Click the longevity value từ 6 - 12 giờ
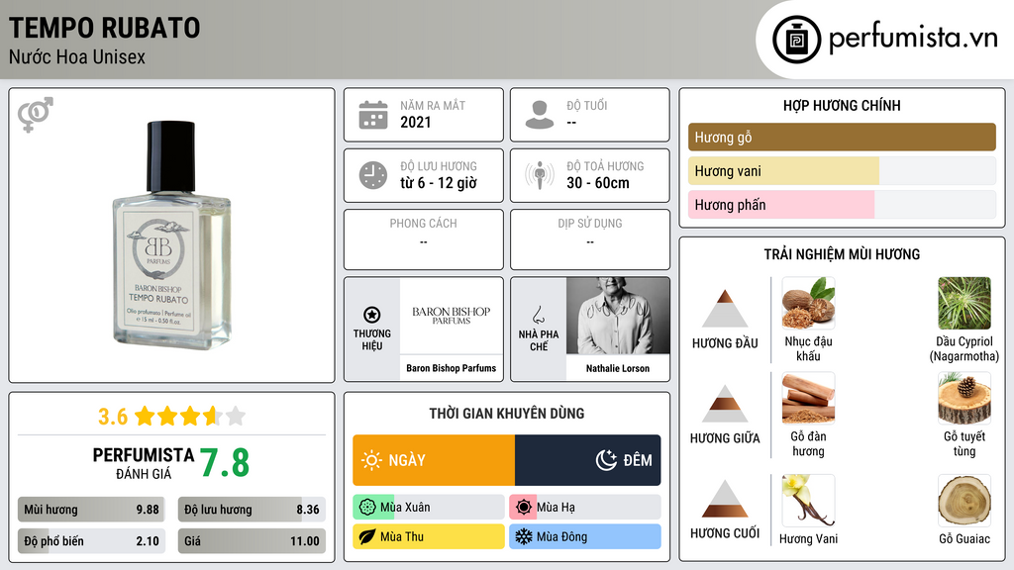This screenshot has height=570, width=1014. [438, 183]
